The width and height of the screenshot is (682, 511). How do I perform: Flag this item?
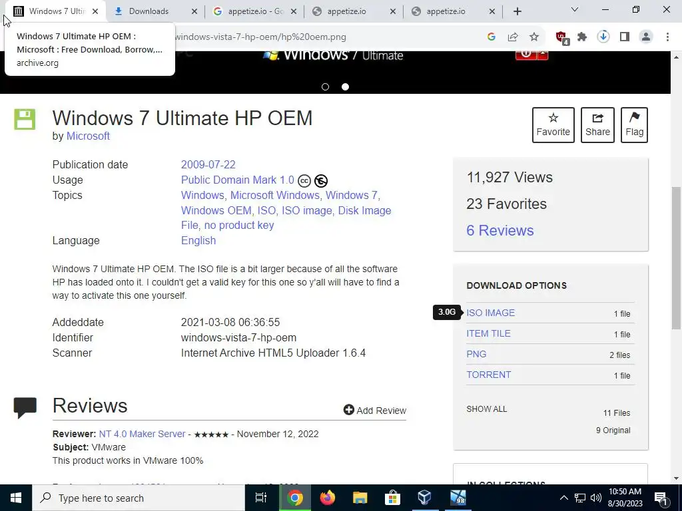click(634, 125)
